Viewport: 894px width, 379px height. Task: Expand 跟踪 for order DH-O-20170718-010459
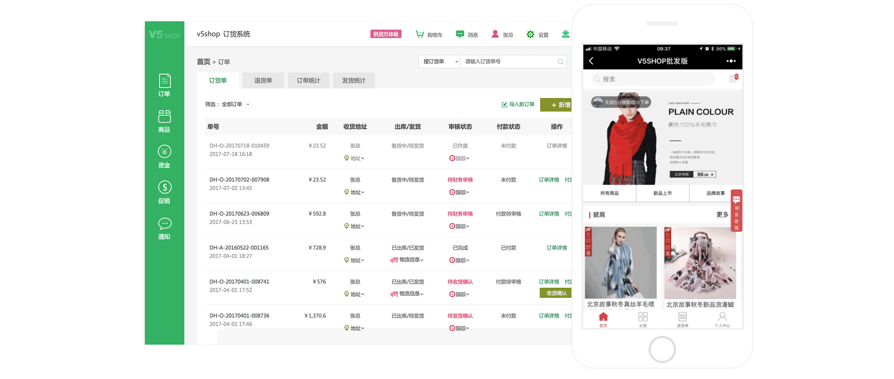(x=459, y=158)
